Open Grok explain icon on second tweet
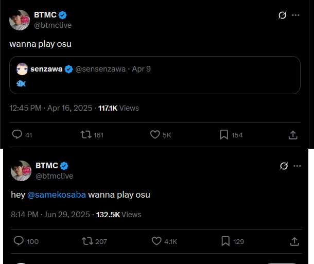Viewport: 314px width, 264px height. pos(284,166)
